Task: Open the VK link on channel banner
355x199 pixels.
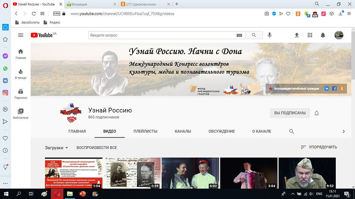Action: (x=327, y=89)
